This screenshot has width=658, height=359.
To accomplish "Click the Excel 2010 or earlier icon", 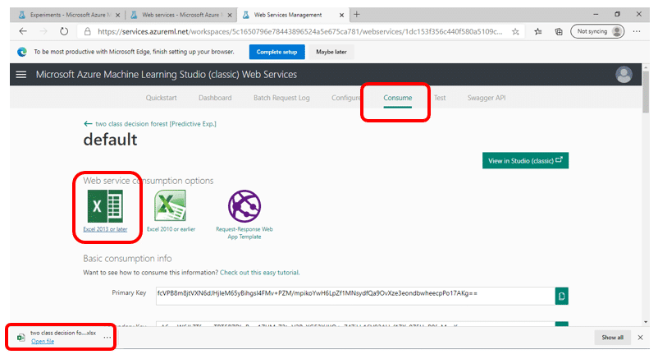I will (170, 205).
